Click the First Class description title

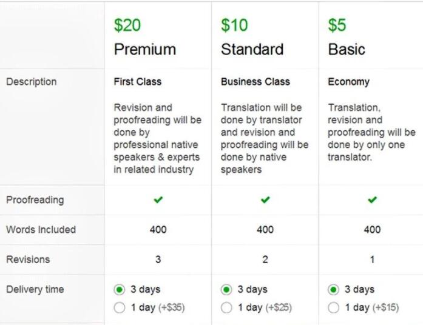coord(138,82)
